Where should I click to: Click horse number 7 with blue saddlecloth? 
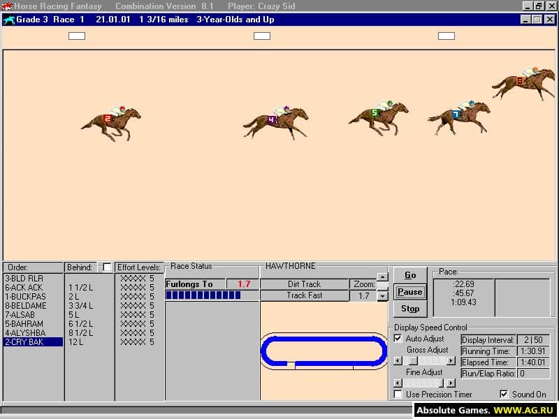459,118
